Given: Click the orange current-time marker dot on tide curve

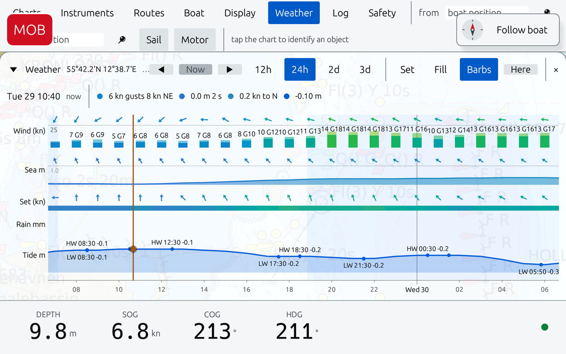Looking at the screenshot, I should [x=133, y=249].
